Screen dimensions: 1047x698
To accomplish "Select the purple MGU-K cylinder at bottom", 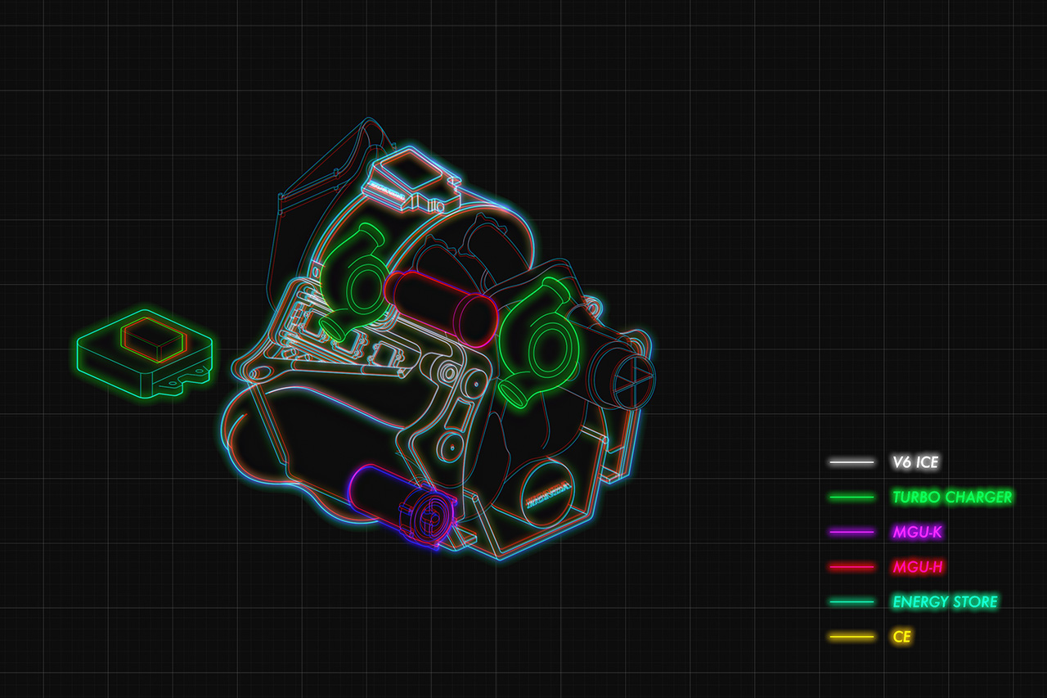I will (x=401, y=503).
